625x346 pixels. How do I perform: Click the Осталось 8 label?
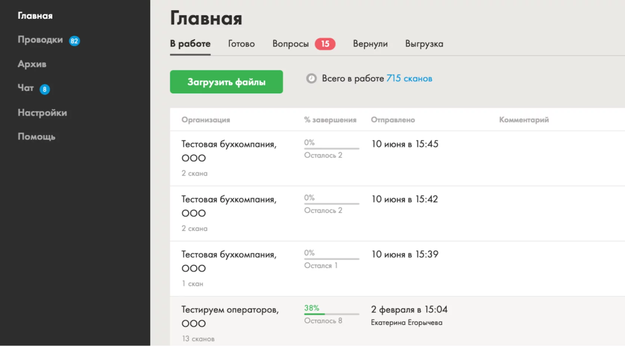323,320
